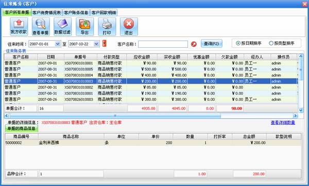Select 按日期排序 radio option
Screen dimensions: 309x186
point(249,43)
